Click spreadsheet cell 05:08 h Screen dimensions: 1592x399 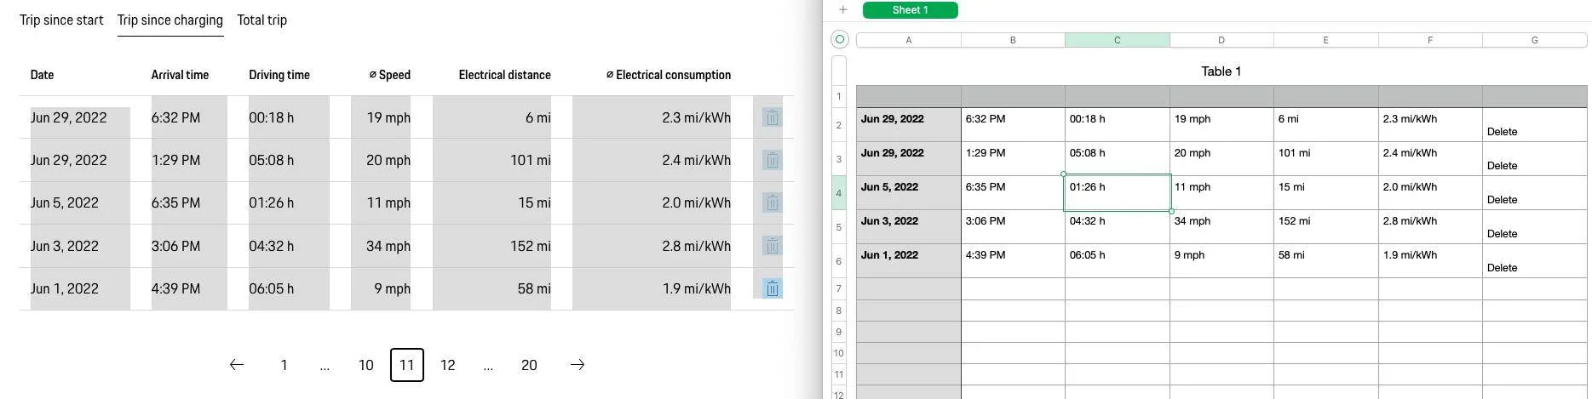pyautogui.click(x=1117, y=159)
